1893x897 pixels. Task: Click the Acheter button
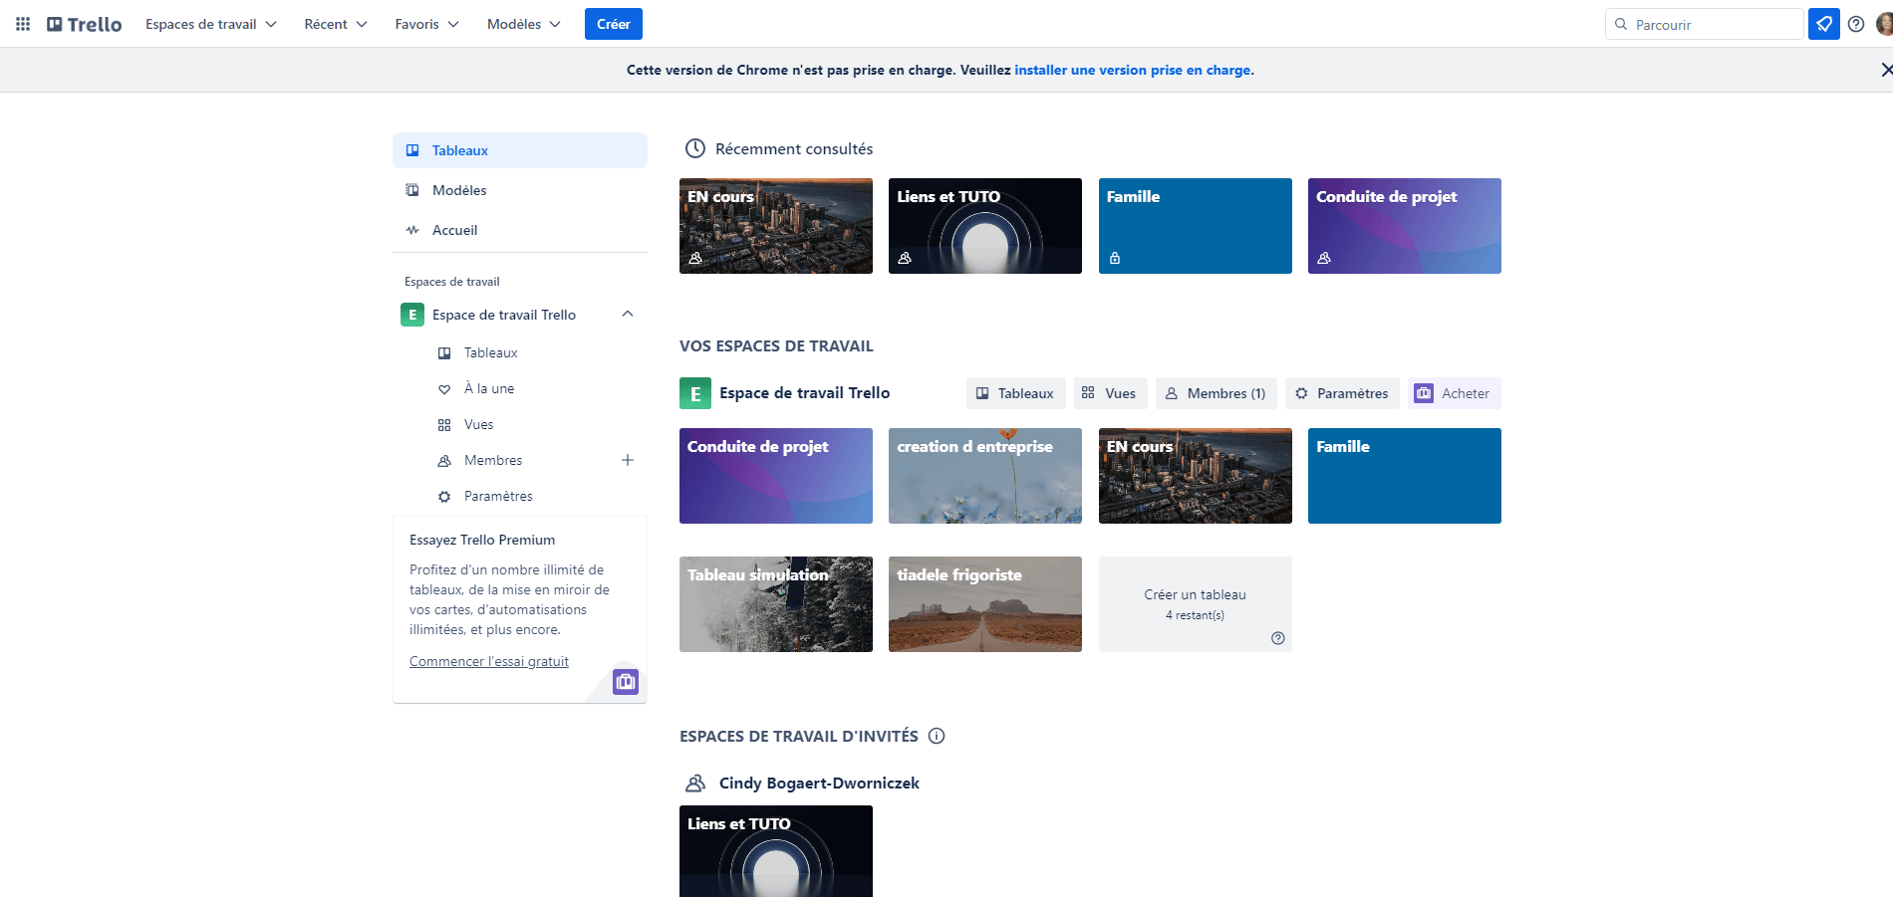click(1455, 393)
